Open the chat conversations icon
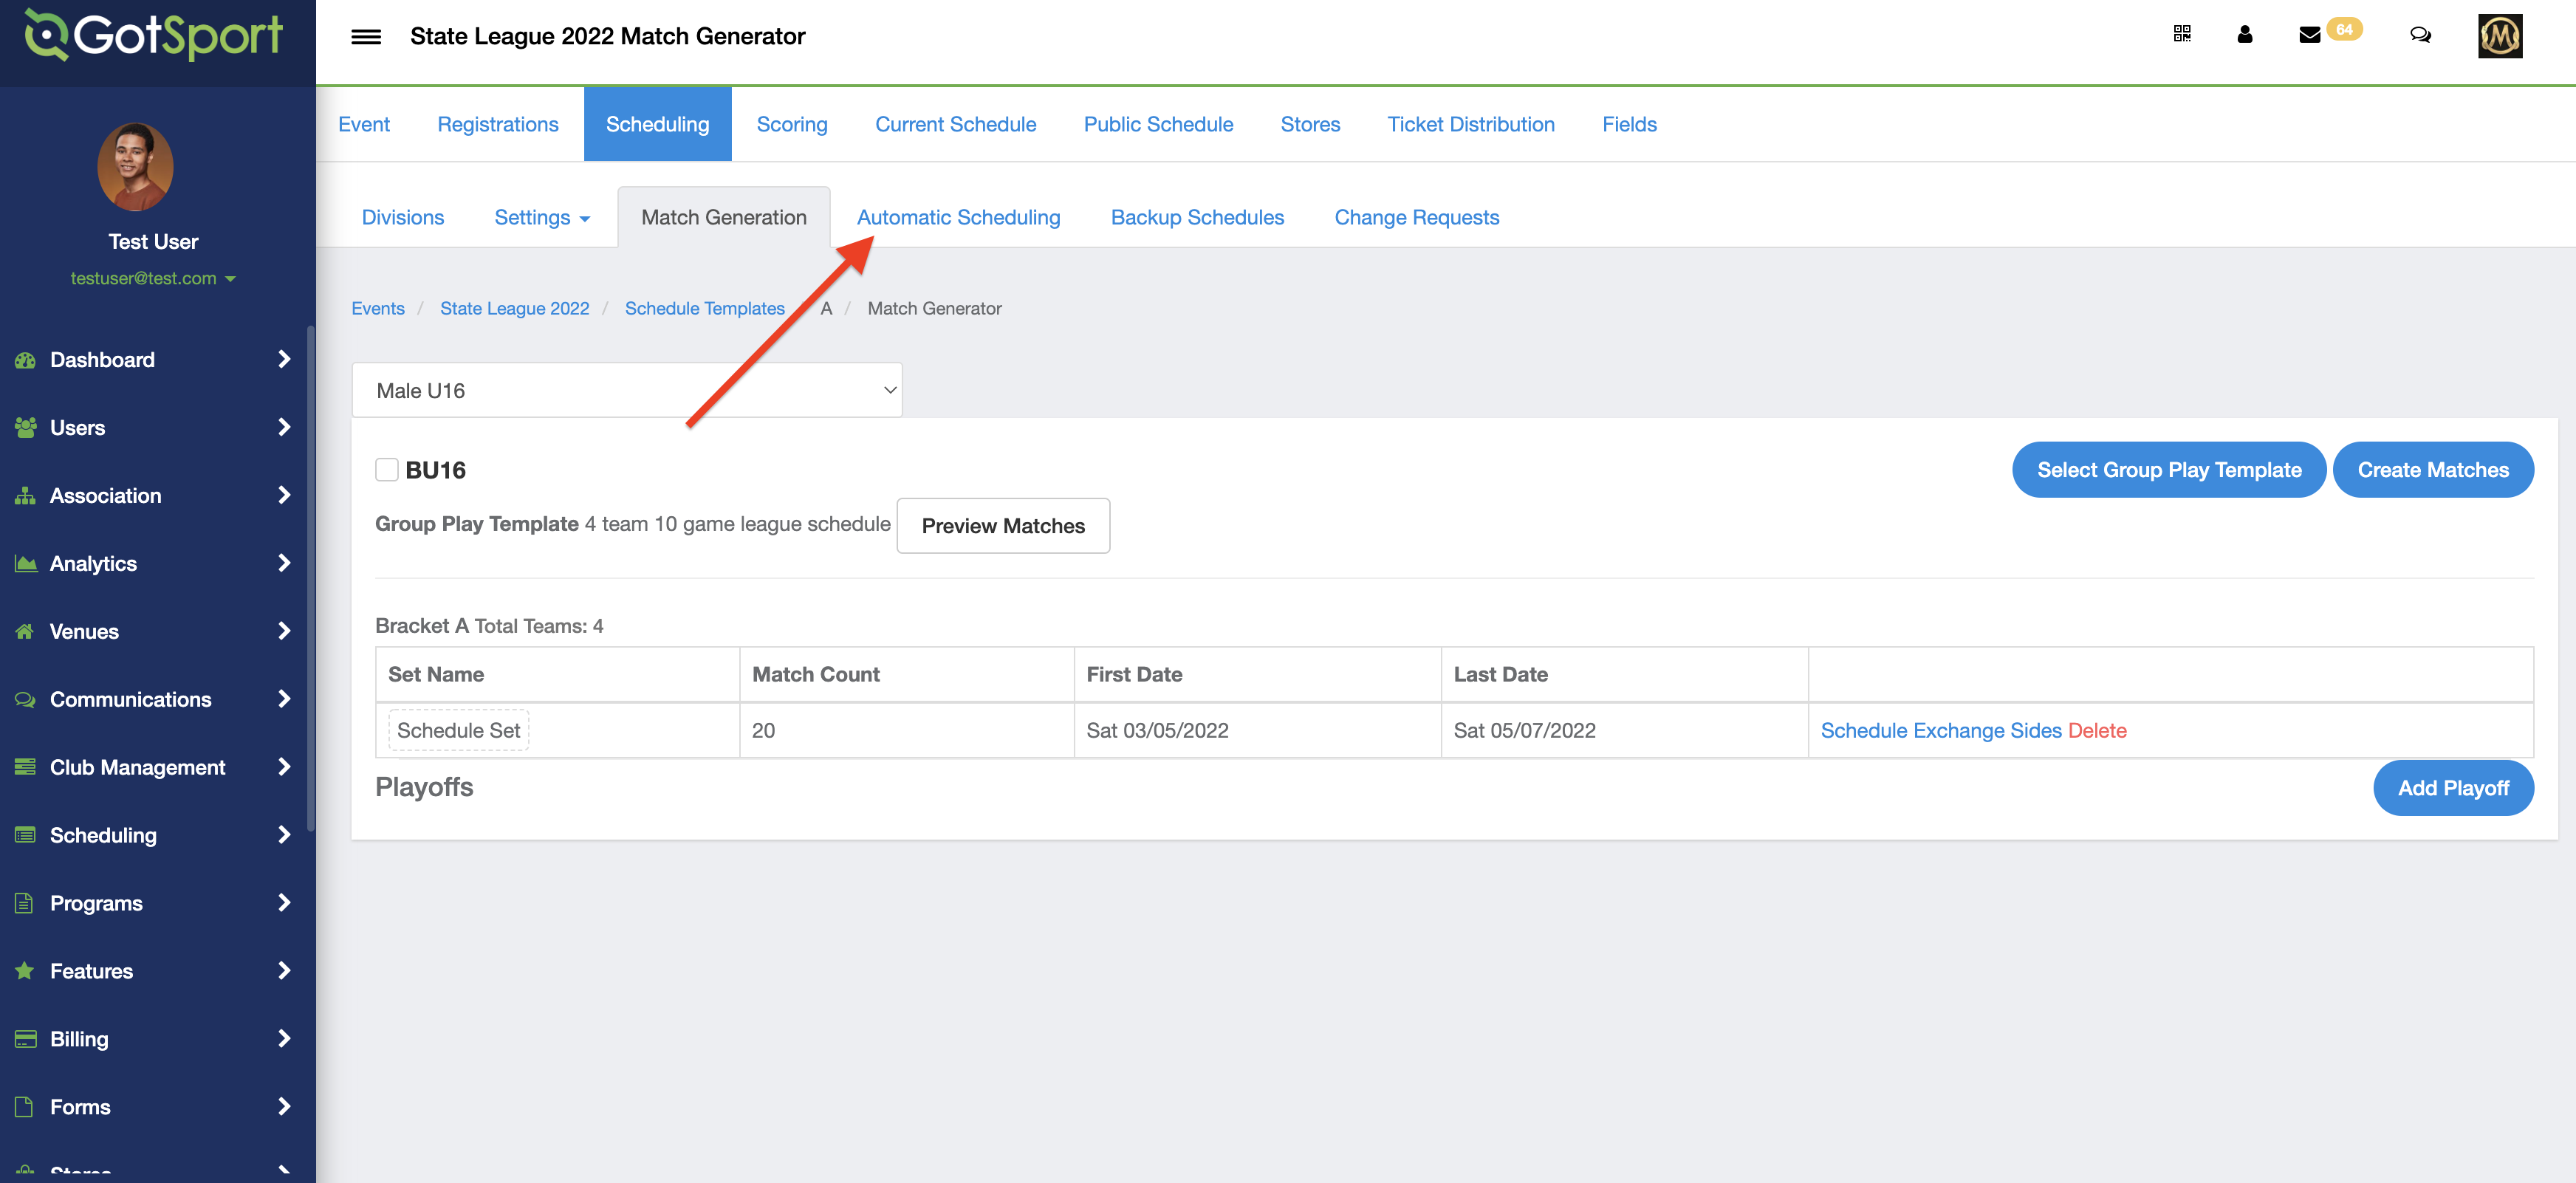This screenshot has width=2576, height=1183. (2420, 35)
